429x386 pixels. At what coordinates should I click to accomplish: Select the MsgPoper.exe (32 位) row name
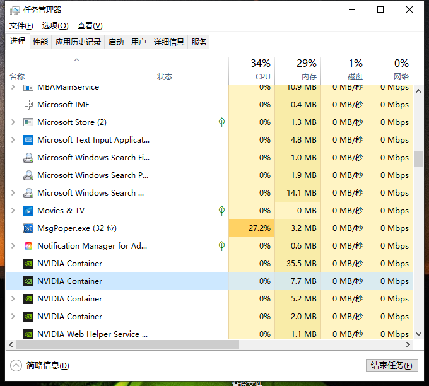[77, 228]
